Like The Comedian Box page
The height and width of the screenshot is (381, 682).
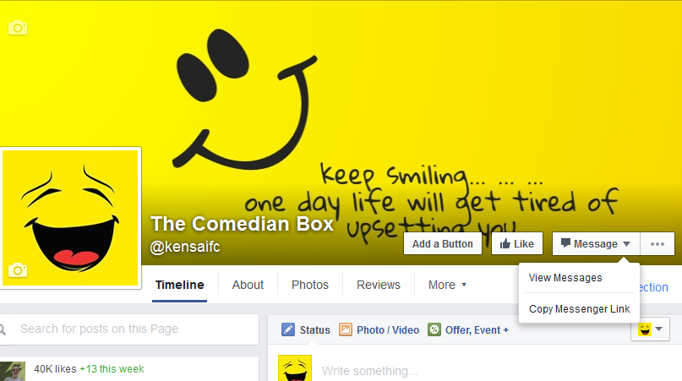516,243
